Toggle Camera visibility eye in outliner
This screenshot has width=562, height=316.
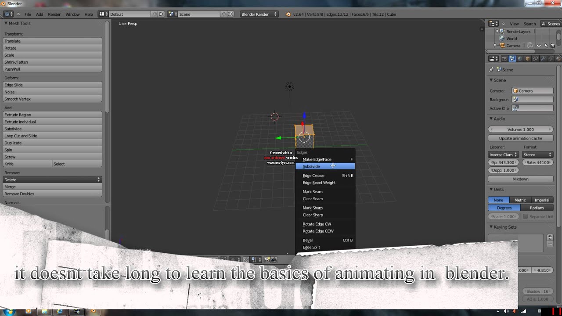click(539, 46)
